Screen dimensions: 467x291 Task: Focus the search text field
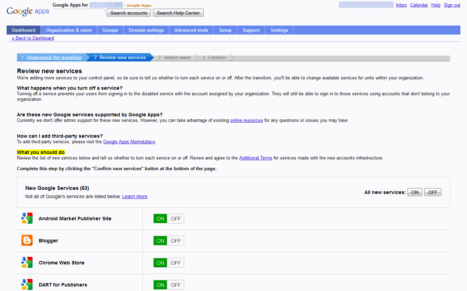click(79, 13)
